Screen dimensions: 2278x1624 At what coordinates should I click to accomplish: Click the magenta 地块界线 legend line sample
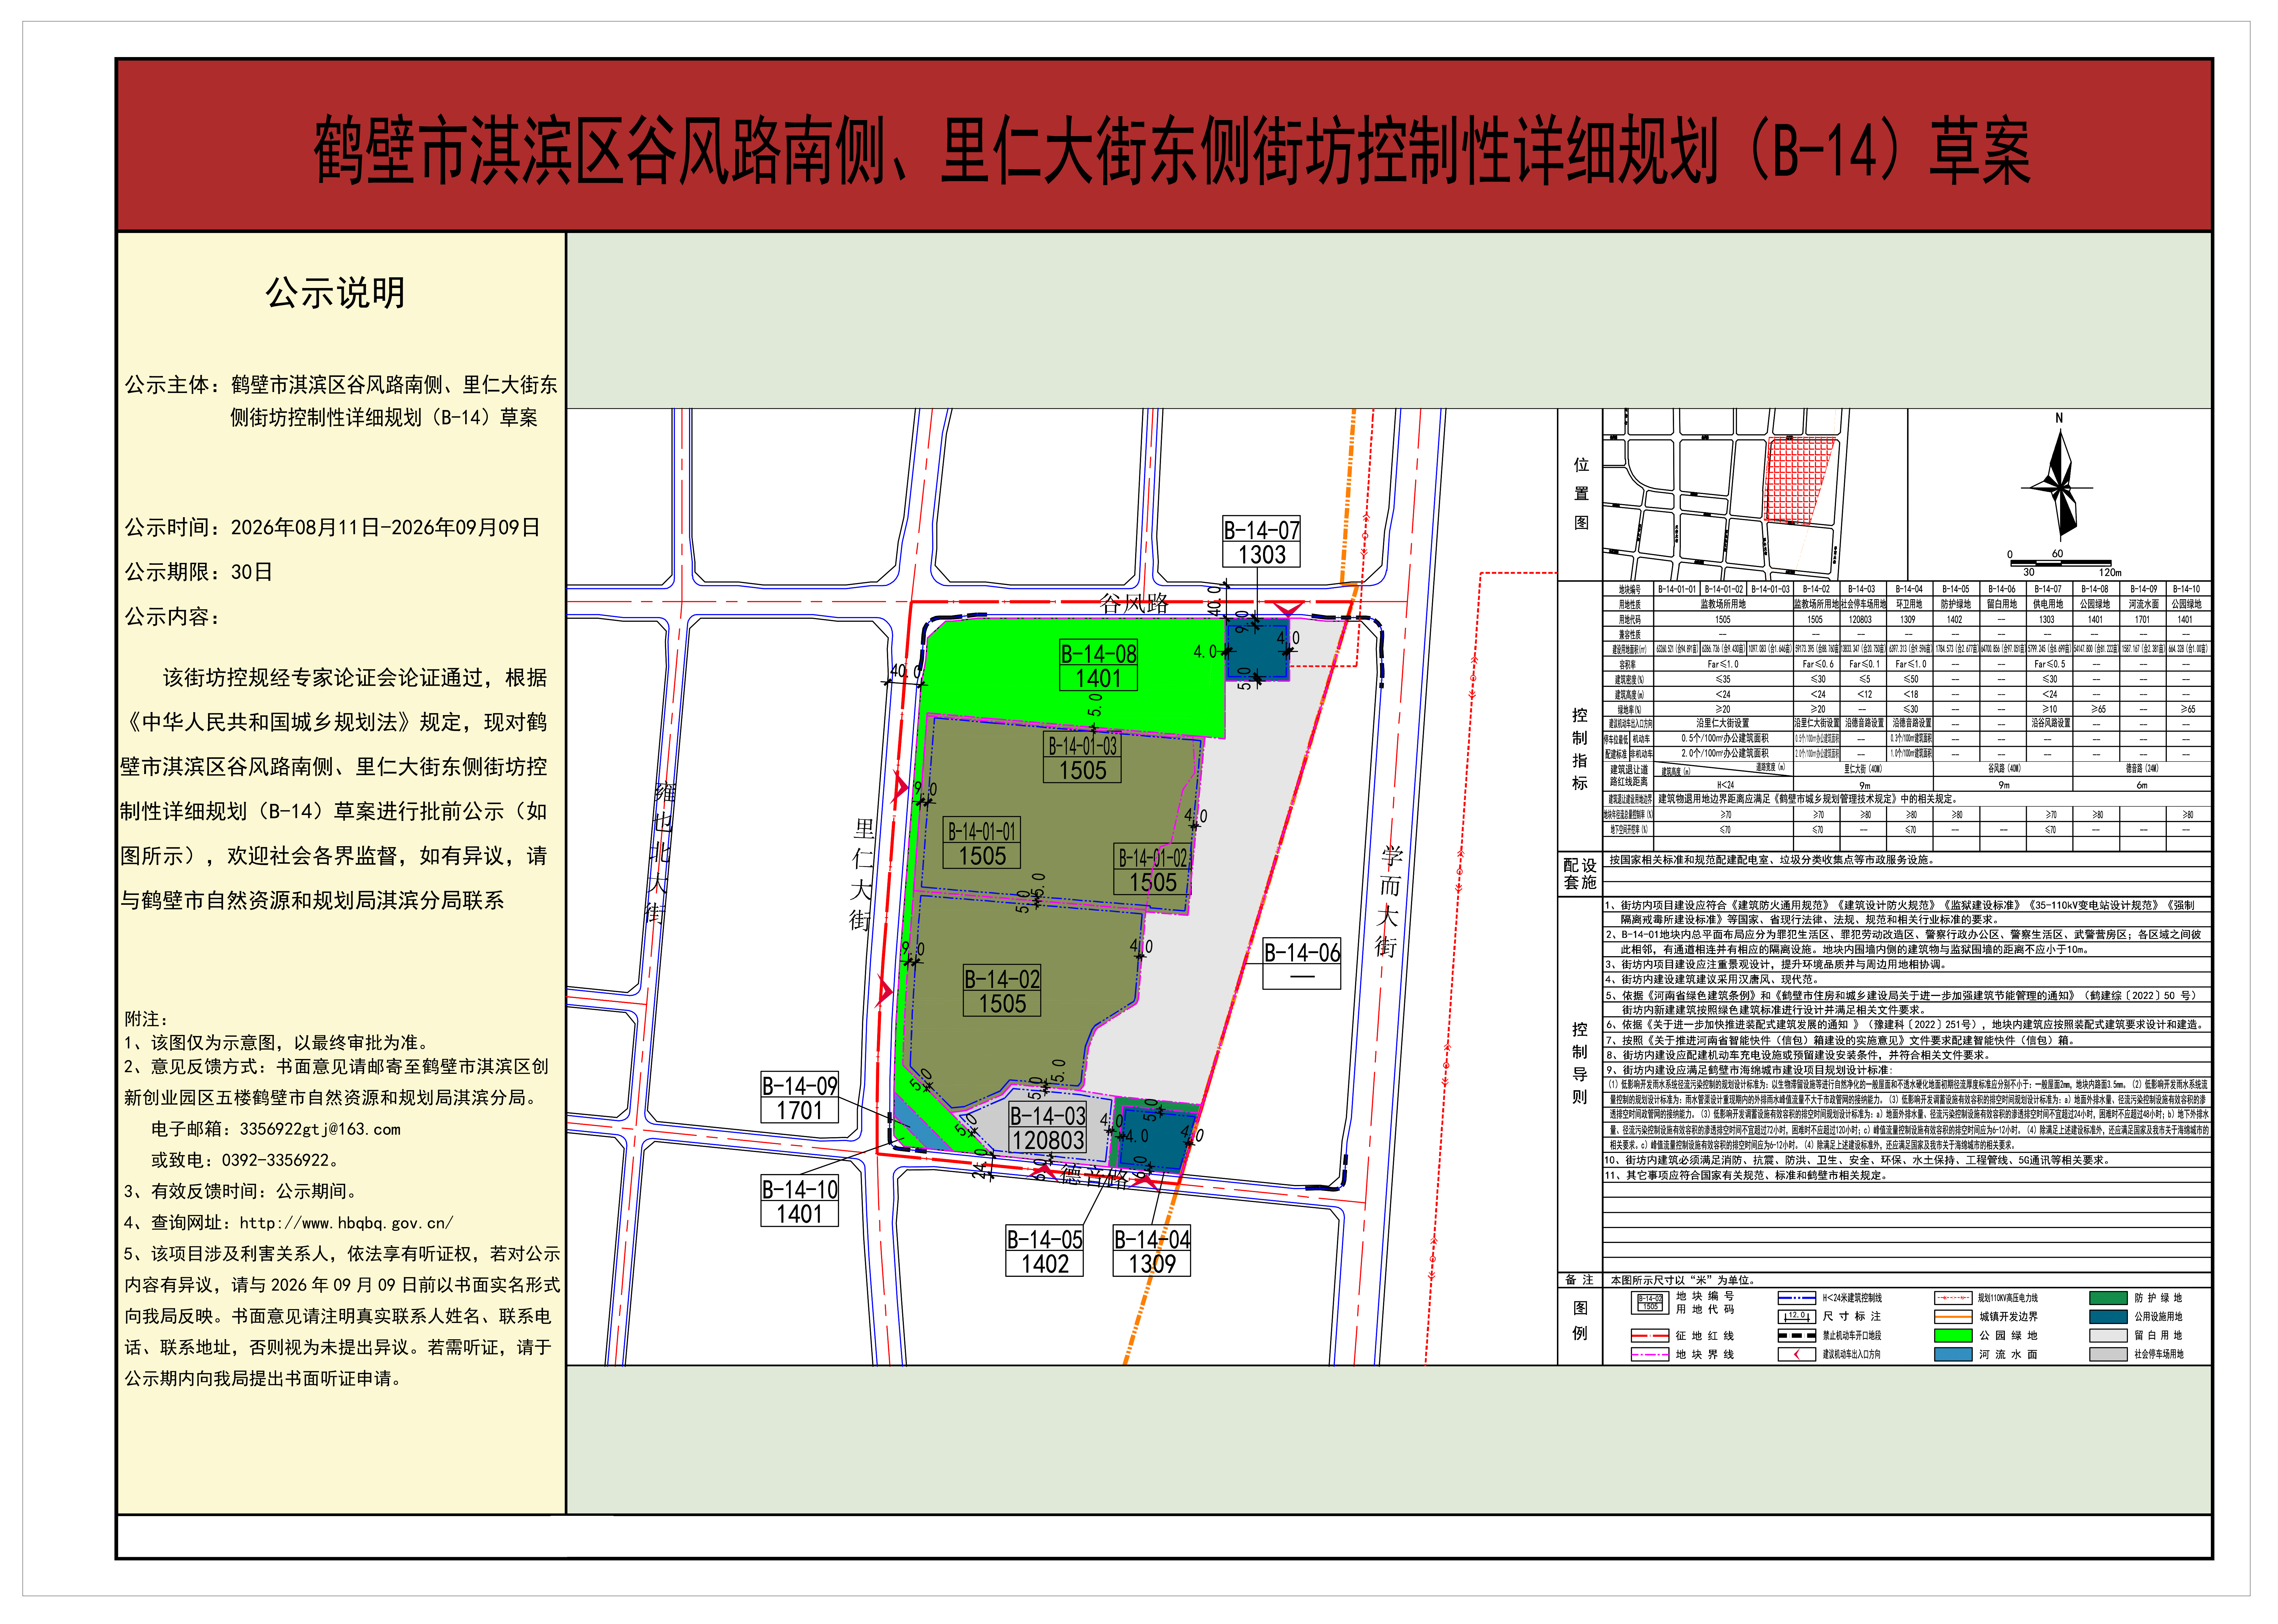(x=1650, y=1355)
